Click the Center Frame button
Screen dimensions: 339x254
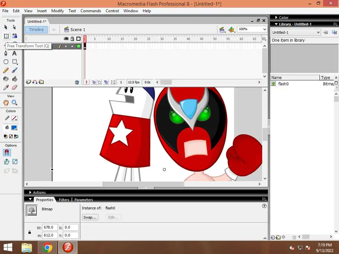[x=86, y=82]
